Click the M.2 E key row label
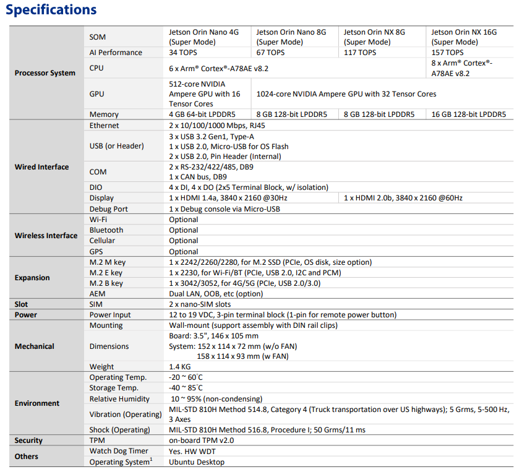This screenshot has height=472, width=530. pyautogui.click(x=106, y=273)
